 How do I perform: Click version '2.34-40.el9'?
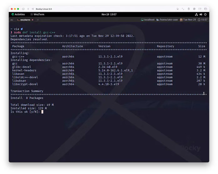pos(108,67)
